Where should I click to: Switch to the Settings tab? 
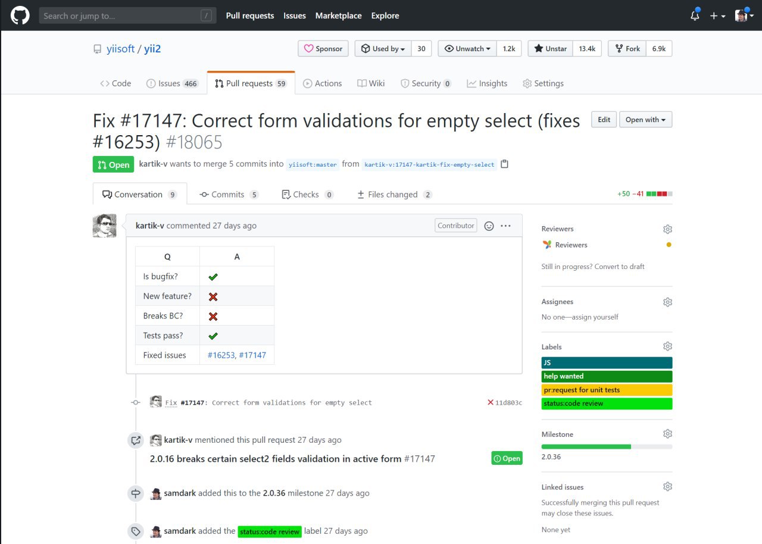pyautogui.click(x=543, y=83)
